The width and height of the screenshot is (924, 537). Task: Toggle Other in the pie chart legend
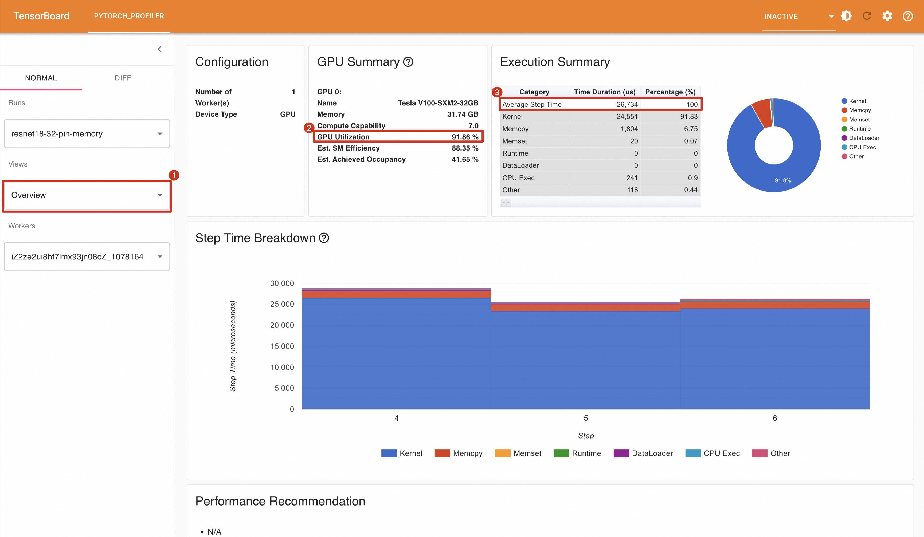(852, 156)
